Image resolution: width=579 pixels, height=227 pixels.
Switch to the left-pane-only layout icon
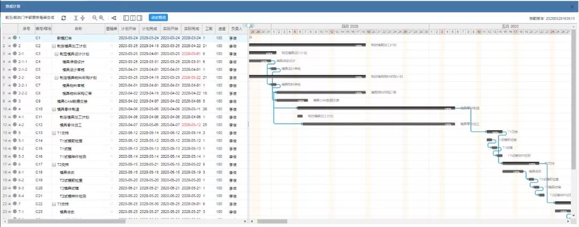pyautogui.click(x=126, y=18)
